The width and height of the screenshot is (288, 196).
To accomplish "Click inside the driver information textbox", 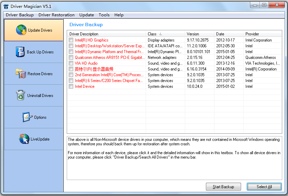I will (x=175, y=158).
